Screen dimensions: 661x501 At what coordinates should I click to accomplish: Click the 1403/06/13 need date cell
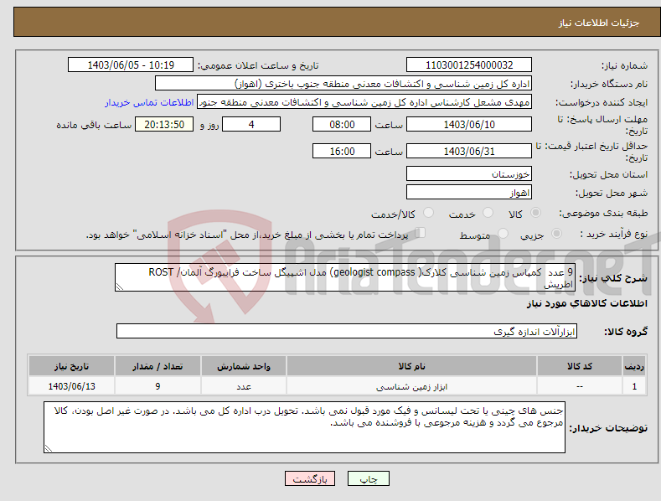[x=72, y=386]
